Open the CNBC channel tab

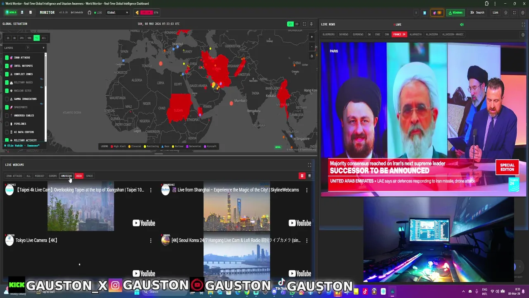click(378, 34)
